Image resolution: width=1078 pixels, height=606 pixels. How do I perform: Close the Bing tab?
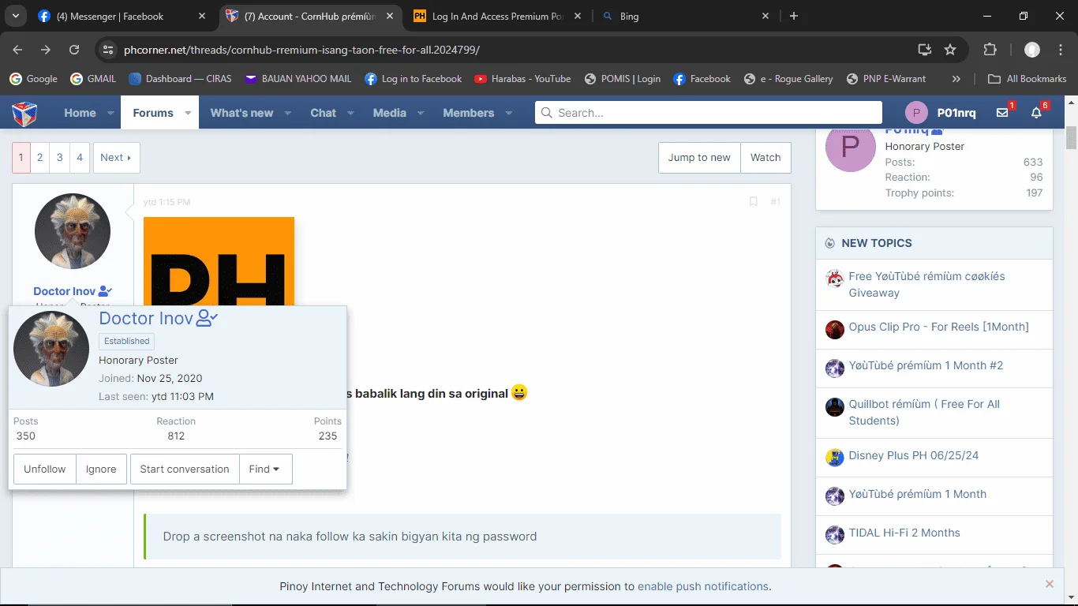point(765,16)
